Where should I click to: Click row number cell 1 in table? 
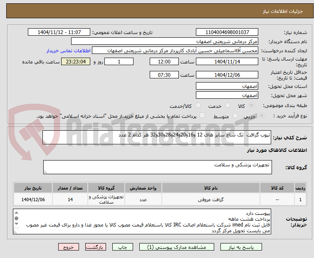click(x=300, y=200)
